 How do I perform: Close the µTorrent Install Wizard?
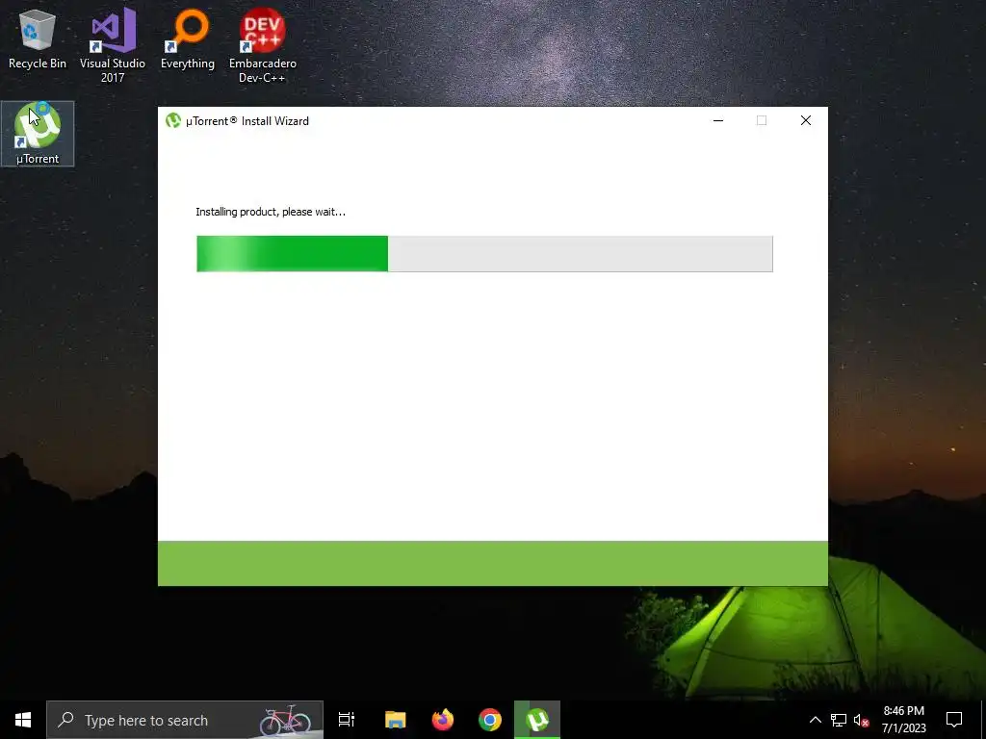point(806,120)
